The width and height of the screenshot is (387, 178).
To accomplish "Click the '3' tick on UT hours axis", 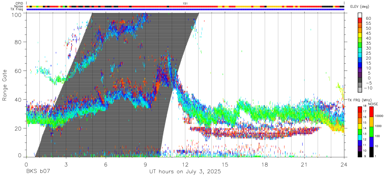I will (x=66, y=165).
